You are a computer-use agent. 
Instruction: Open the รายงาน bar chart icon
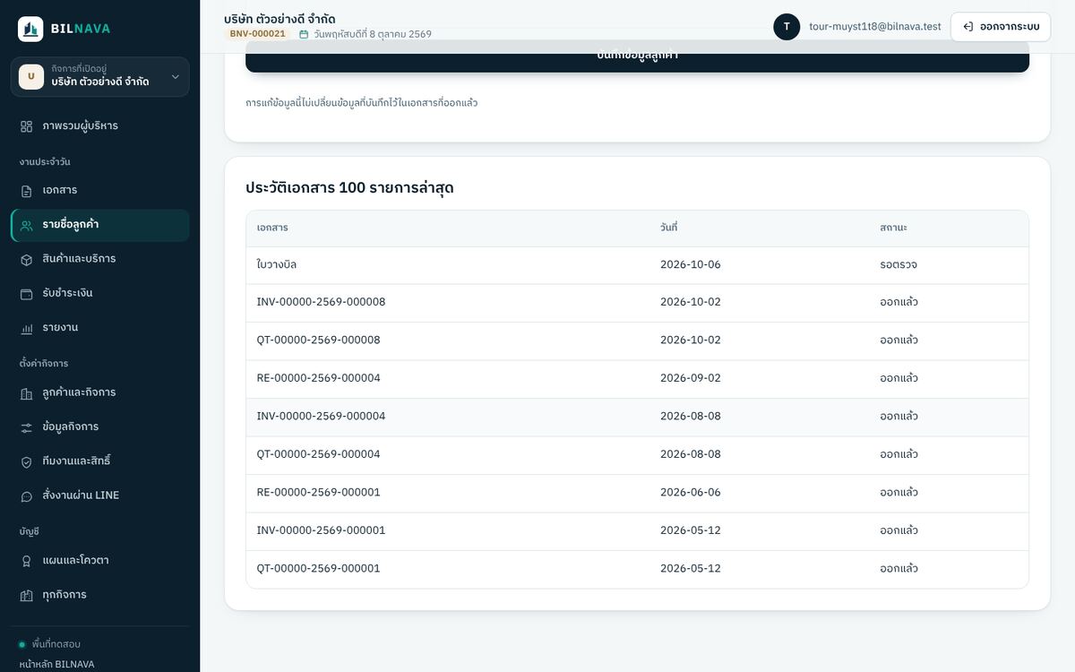click(27, 328)
